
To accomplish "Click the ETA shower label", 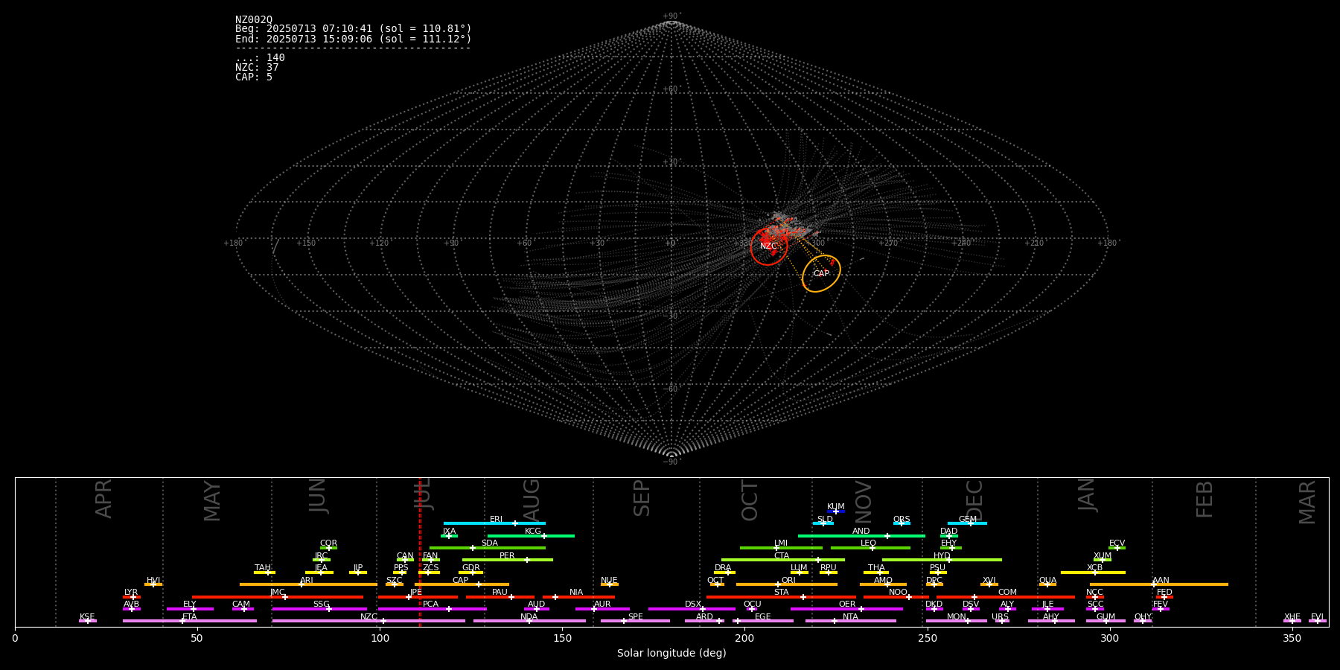I will (x=190, y=616).
